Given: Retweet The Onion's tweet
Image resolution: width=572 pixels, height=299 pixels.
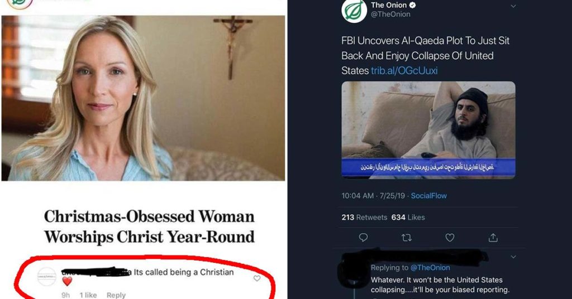Looking at the screenshot, I should (407, 238).
